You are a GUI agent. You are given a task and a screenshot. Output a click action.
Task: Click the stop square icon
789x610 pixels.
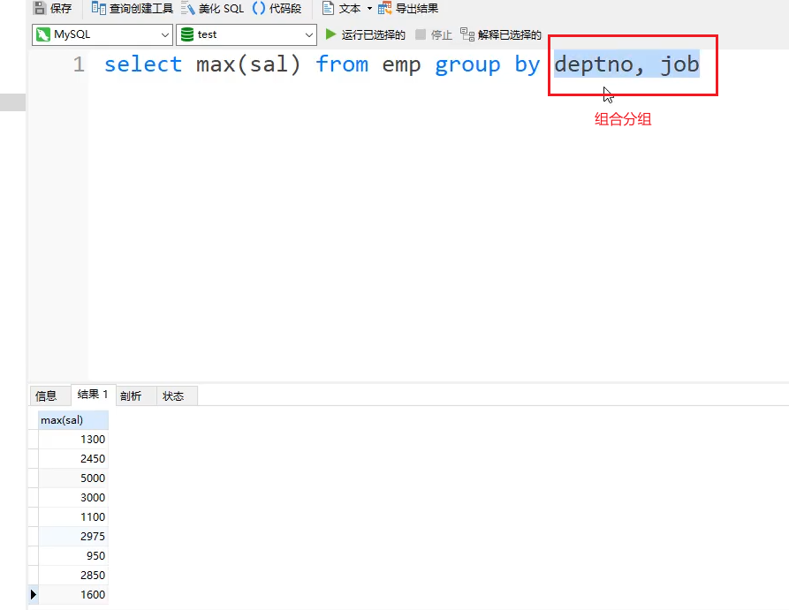(421, 34)
